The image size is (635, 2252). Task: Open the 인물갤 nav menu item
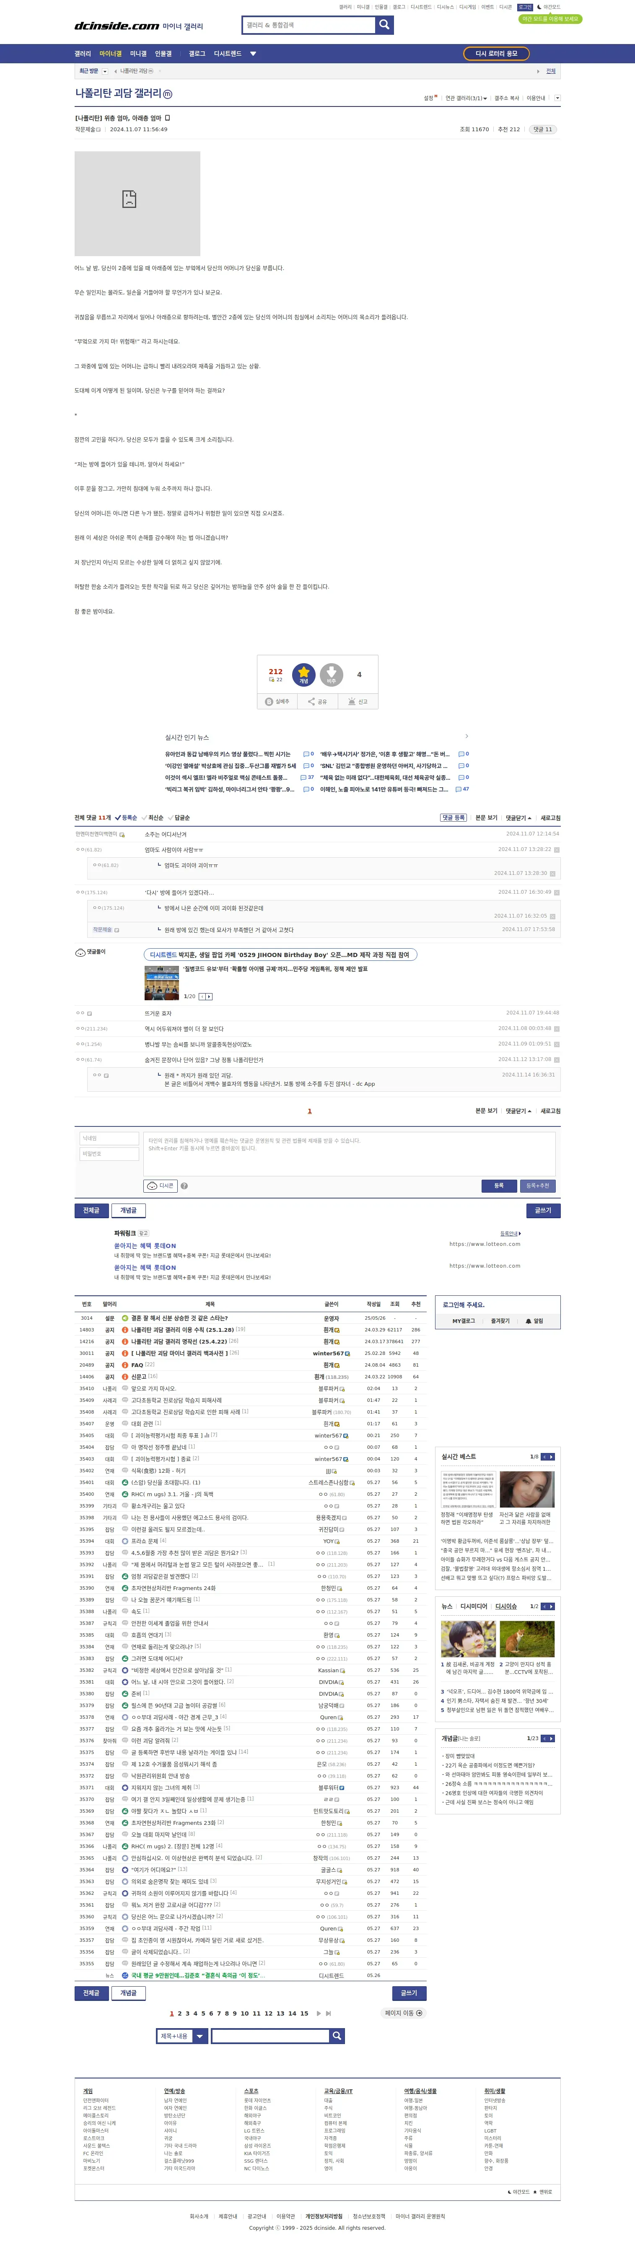coord(163,53)
